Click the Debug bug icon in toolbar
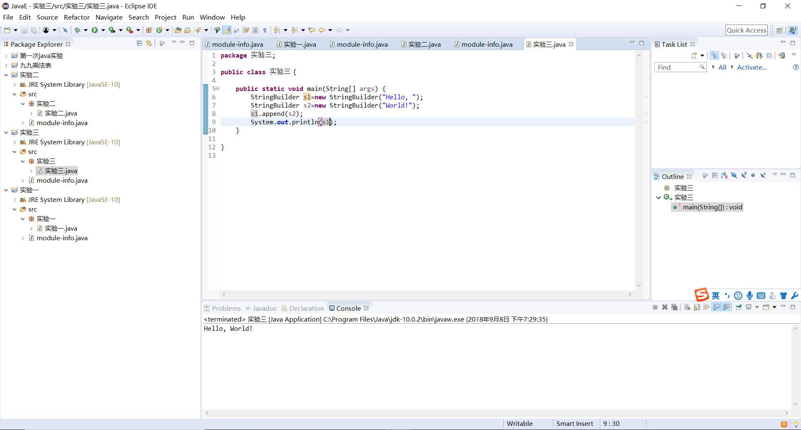This screenshot has width=801, height=430. [77, 30]
